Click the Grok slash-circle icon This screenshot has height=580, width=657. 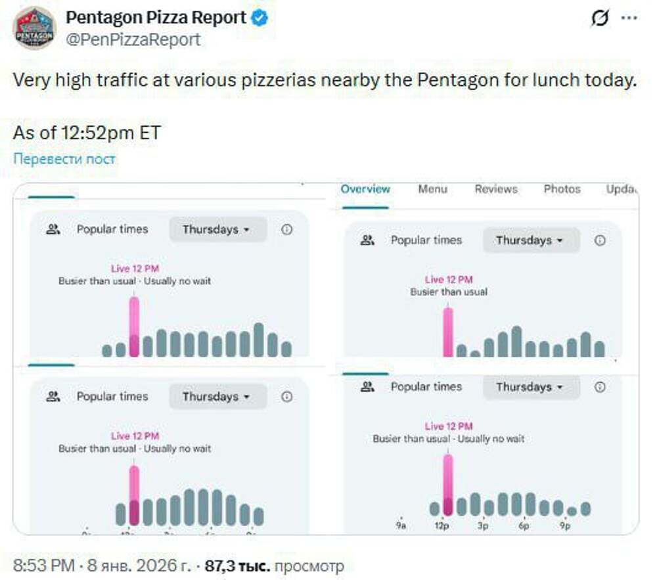tap(600, 19)
